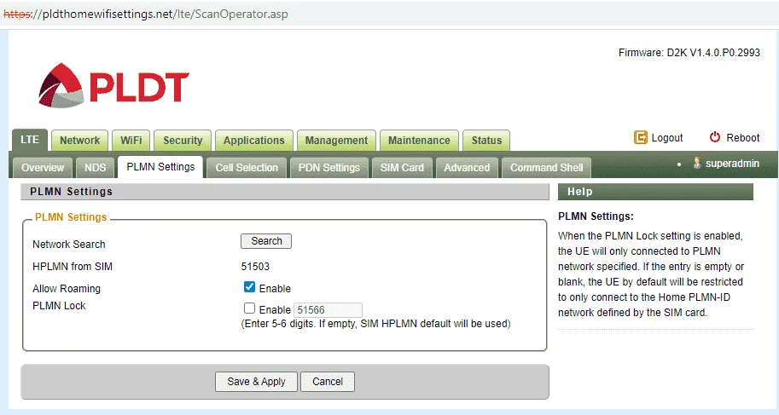This screenshot has width=779, height=415.
Task: View the Status tab
Action: click(x=486, y=141)
